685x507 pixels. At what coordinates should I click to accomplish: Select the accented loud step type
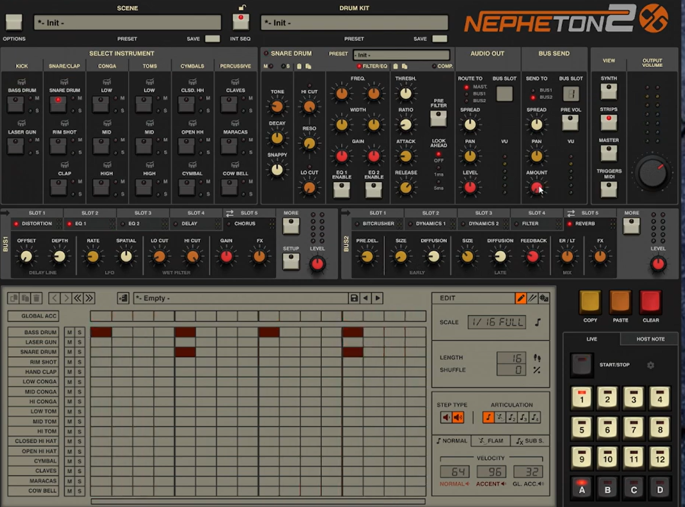click(x=458, y=417)
